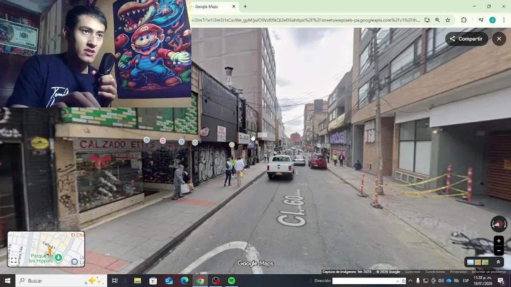Open File Explorer from the taskbar
This screenshot has width=511, height=287.
click(x=137, y=281)
